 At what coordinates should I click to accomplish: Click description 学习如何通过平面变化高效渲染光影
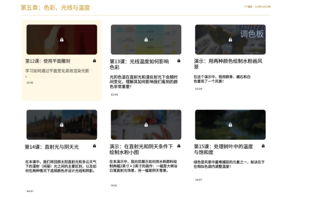(x=57, y=73)
